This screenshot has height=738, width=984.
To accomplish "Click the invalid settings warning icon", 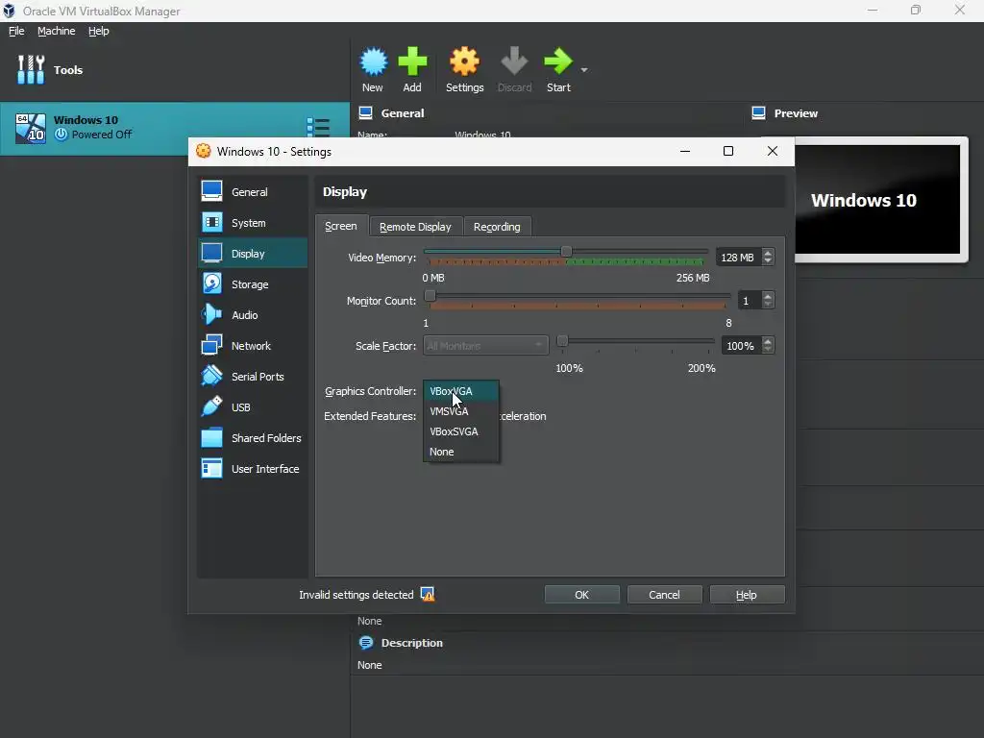I will pyautogui.click(x=428, y=594).
